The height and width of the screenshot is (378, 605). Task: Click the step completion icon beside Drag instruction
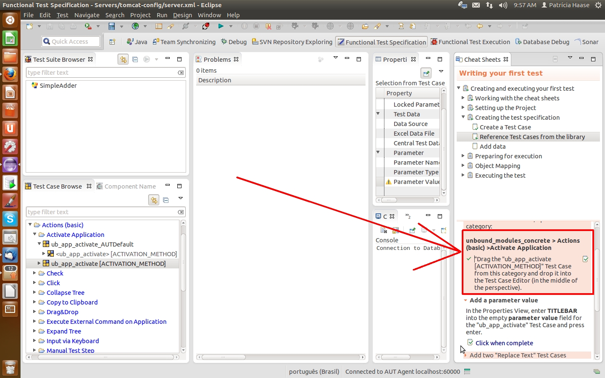click(586, 259)
